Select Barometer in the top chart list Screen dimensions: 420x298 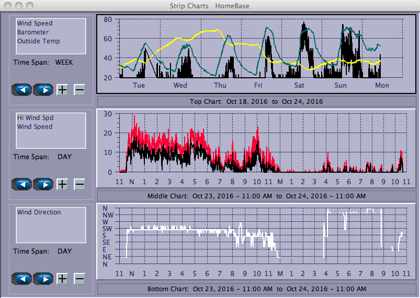pos(33,32)
